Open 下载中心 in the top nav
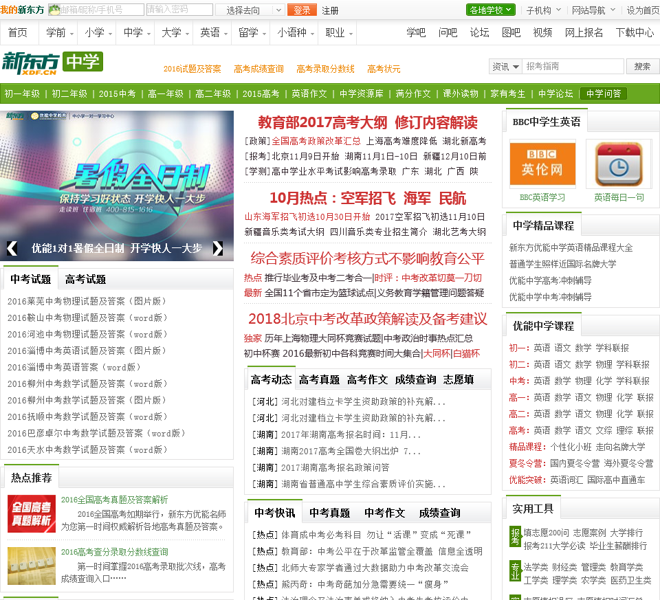The height and width of the screenshot is (600, 660). (635, 32)
